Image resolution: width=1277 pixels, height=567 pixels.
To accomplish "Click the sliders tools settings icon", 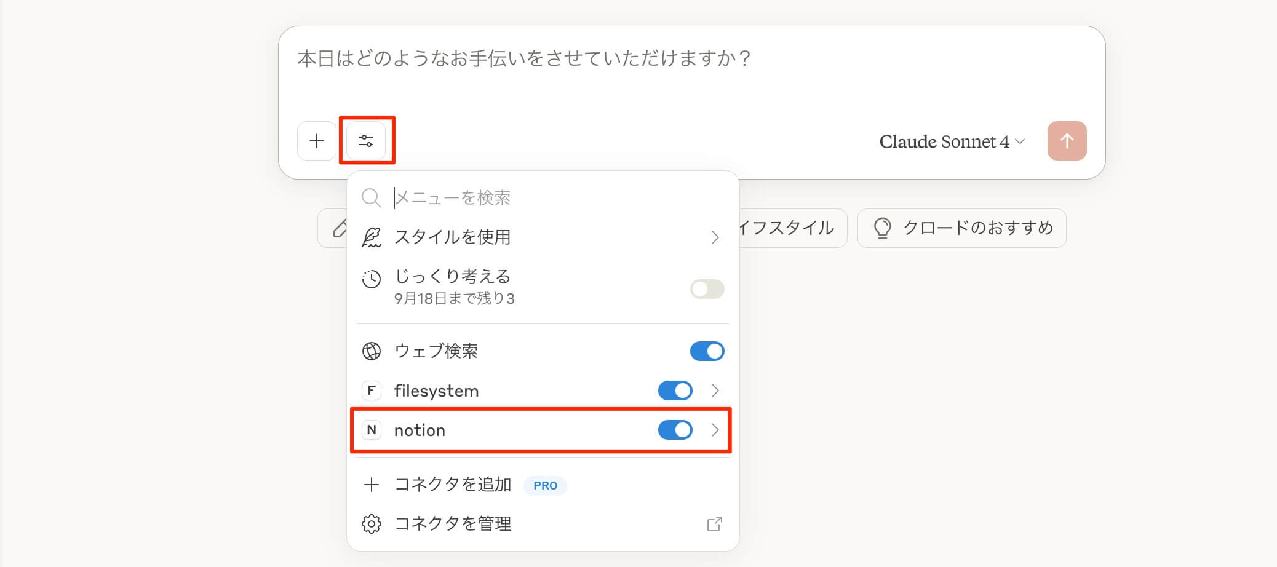I will point(366,141).
